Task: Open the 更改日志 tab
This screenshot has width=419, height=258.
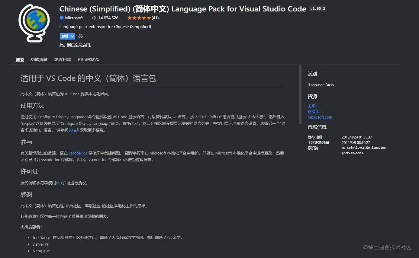Action: pos(63,59)
